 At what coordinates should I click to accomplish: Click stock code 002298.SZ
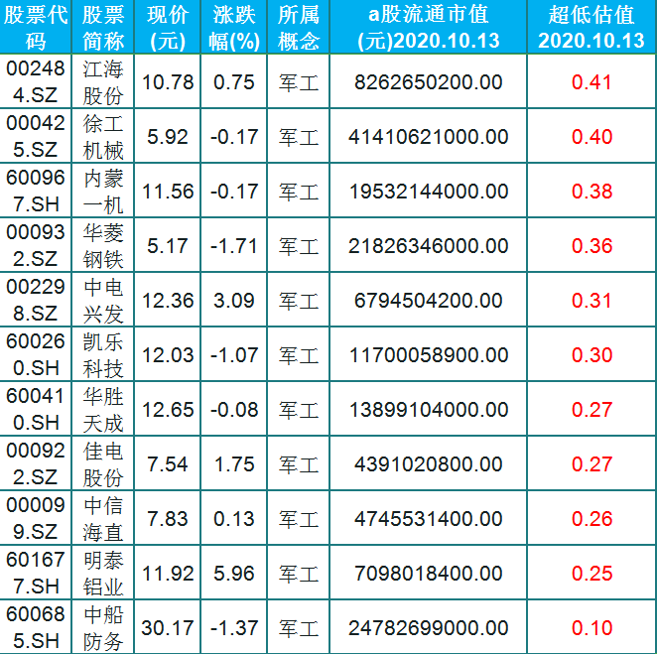35,300
